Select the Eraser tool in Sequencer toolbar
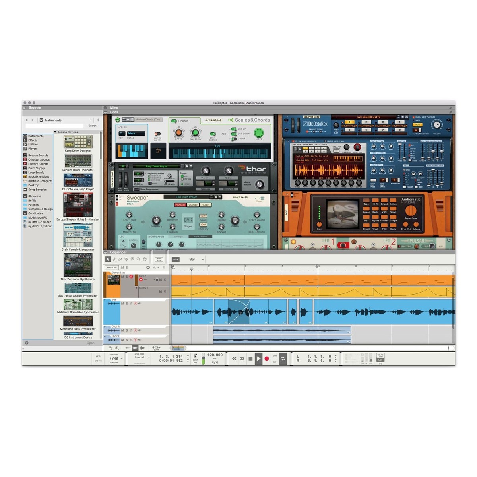Screen dimensions: 477x477 [120, 259]
